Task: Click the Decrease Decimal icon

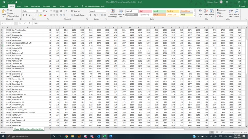Action: point(105,15)
